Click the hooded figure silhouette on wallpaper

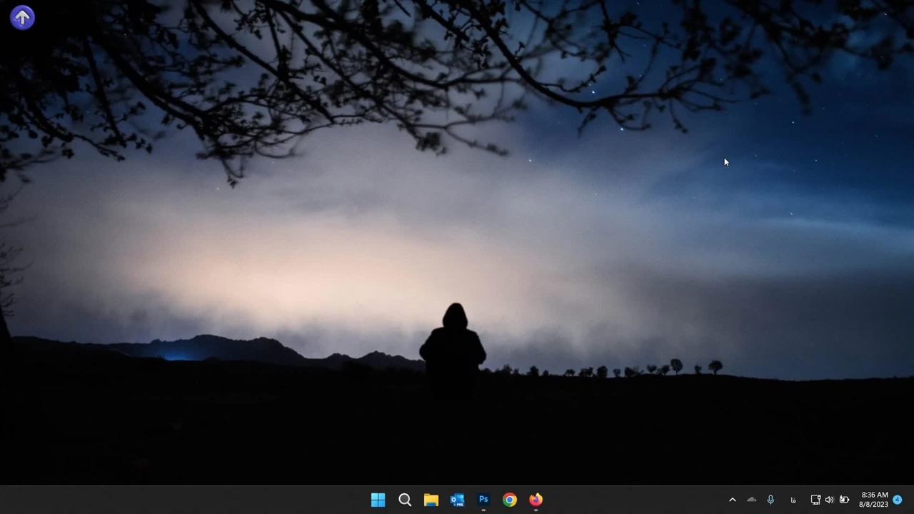(x=453, y=343)
